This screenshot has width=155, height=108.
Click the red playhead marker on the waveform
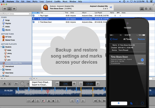[48, 91]
